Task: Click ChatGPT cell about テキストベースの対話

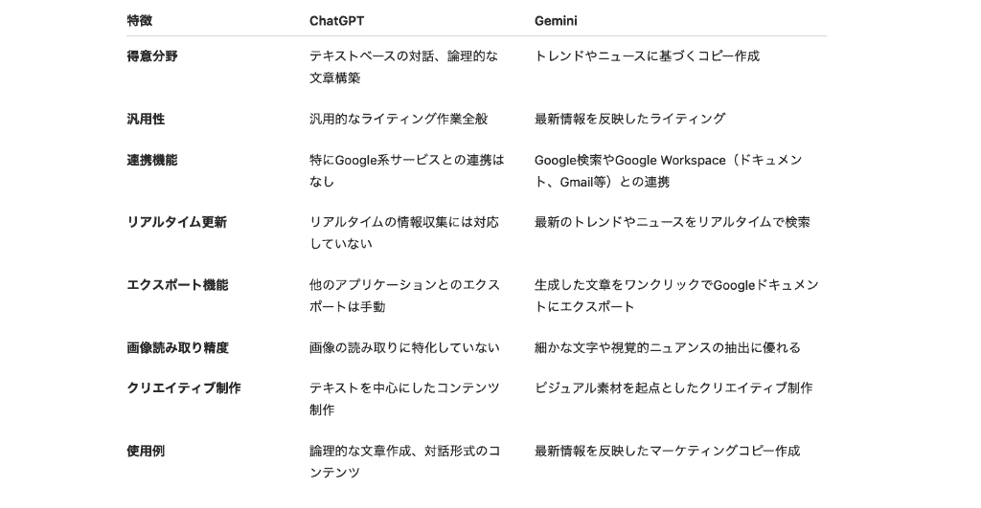Action: pyautogui.click(x=403, y=67)
